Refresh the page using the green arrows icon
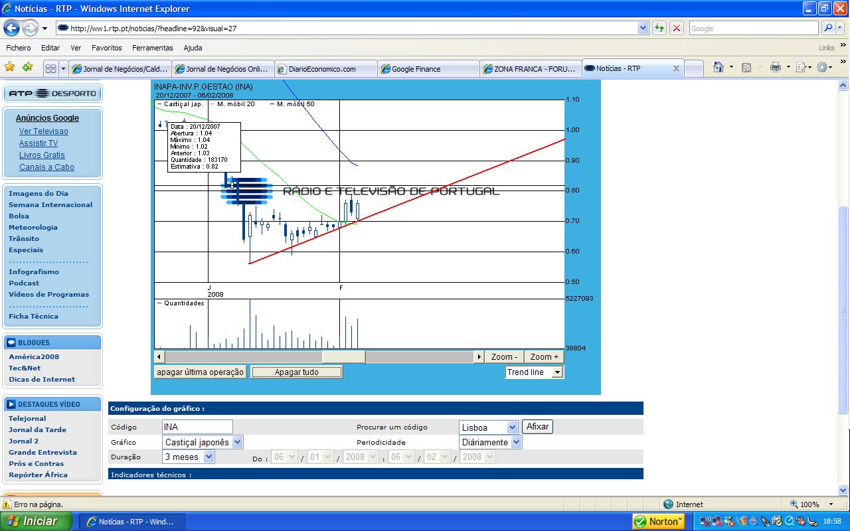 pos(659,28)
